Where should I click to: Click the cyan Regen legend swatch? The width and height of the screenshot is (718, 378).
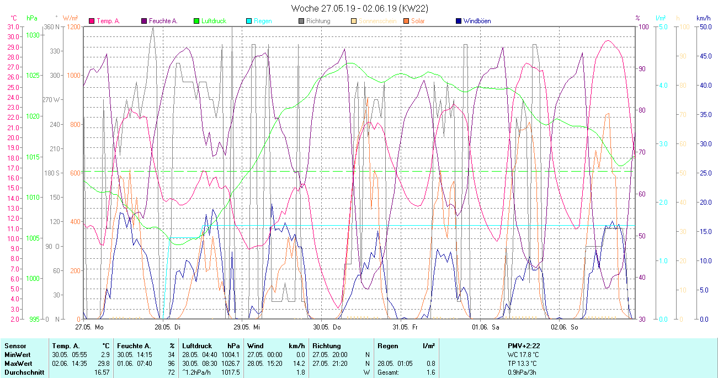click(249, 21)
